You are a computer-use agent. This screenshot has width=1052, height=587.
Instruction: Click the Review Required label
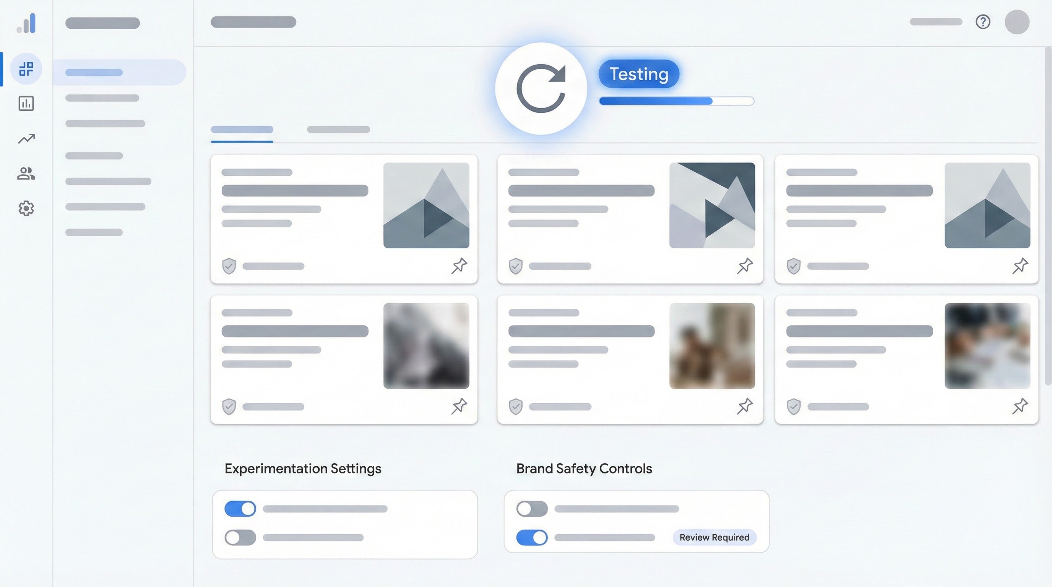tap(714, 538)
